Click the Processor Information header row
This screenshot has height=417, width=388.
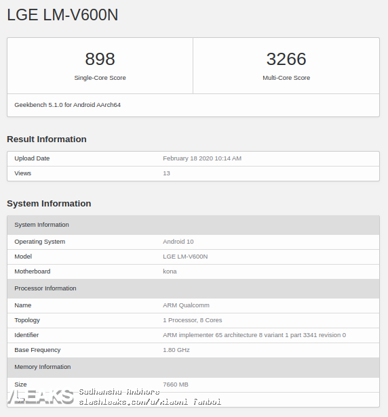point(193,288)
